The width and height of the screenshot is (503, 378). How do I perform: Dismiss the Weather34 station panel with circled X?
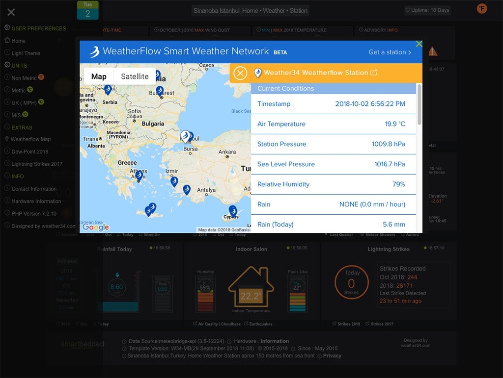[240, 73]
